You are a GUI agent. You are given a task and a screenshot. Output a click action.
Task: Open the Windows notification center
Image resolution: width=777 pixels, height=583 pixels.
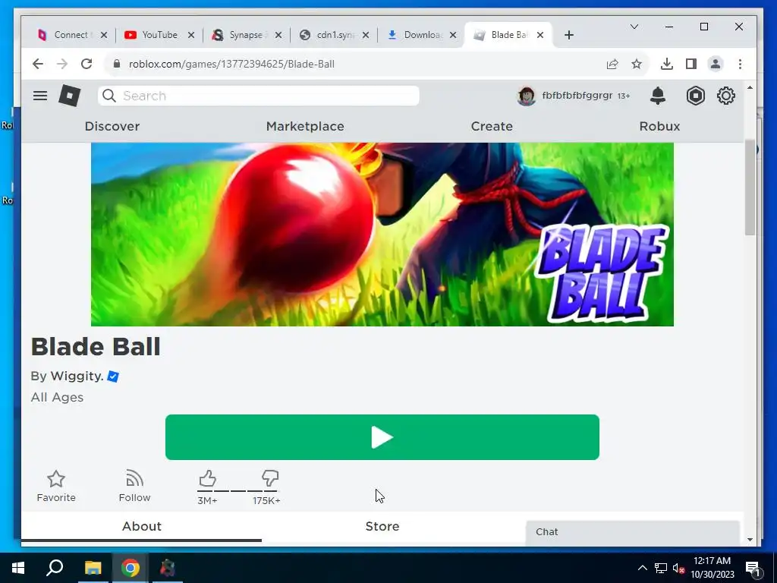[753, 568]
